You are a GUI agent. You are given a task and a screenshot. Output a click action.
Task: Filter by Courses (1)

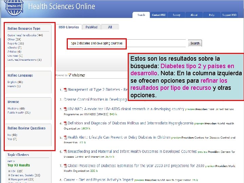point(15,56)
